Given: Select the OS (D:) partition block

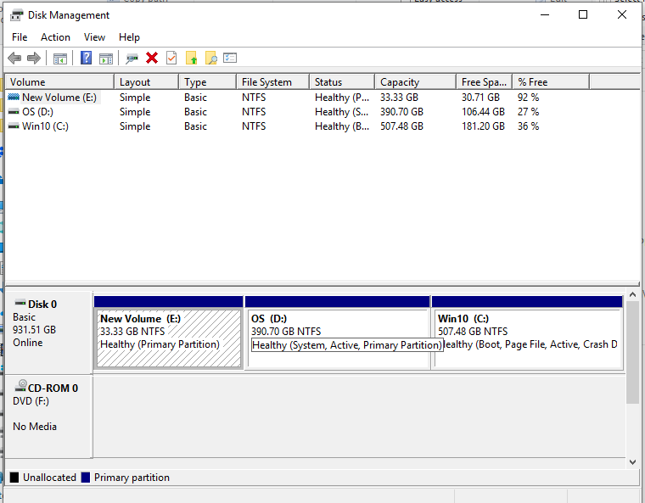Looking at the screenshot, I should click(337, 333).
